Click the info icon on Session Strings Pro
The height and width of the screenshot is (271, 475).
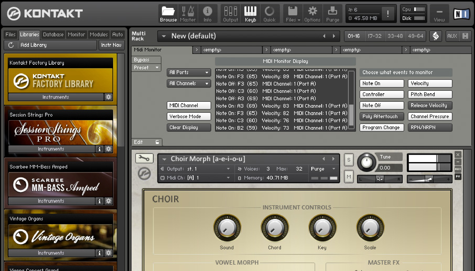click(100, 149)
